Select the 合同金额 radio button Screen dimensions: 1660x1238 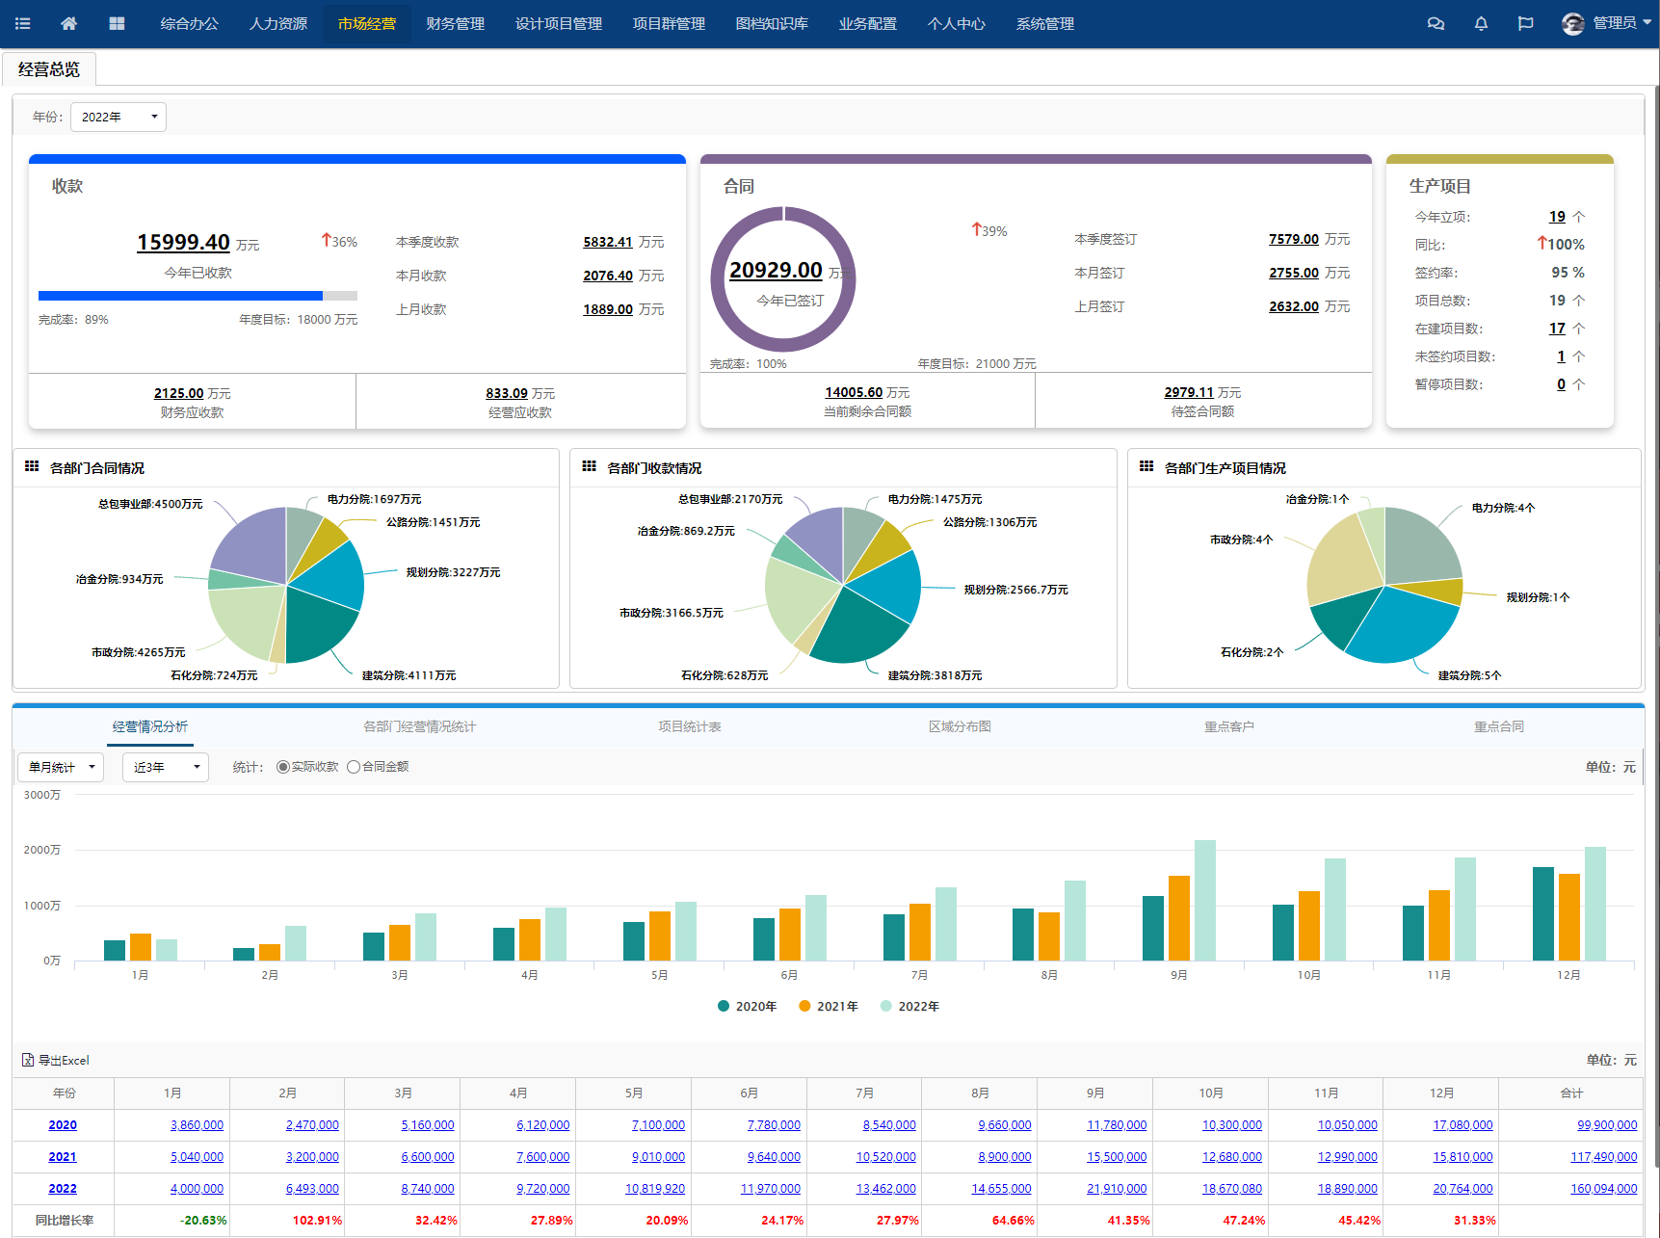354,767
